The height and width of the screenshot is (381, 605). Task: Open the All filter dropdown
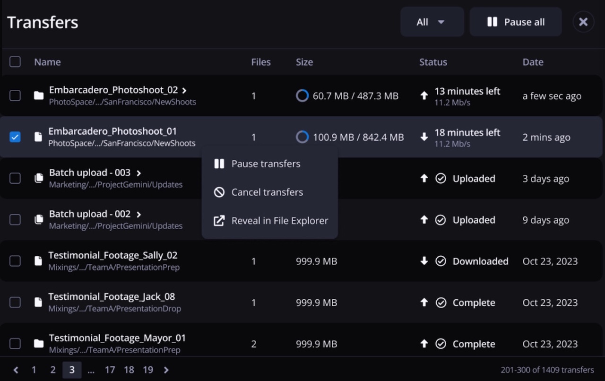click(x=432, y=22)
